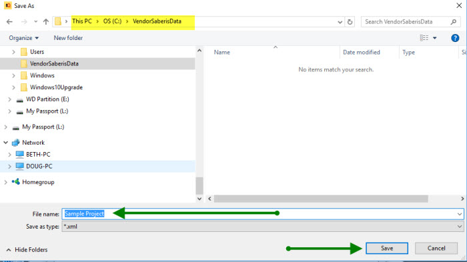The height and width of the screenshot is (262, 467).
Task: Create a New folder
Action: (68, 38)
